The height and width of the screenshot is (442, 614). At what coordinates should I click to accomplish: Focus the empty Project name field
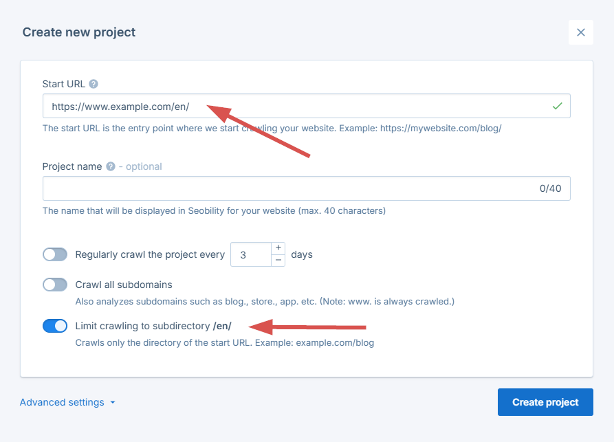[x=275, y=188]
